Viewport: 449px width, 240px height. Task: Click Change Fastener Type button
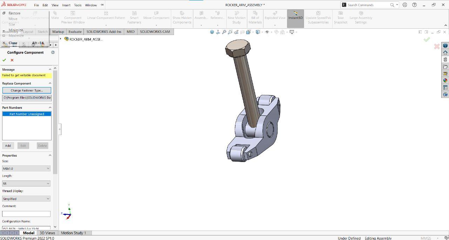point(27,90)
